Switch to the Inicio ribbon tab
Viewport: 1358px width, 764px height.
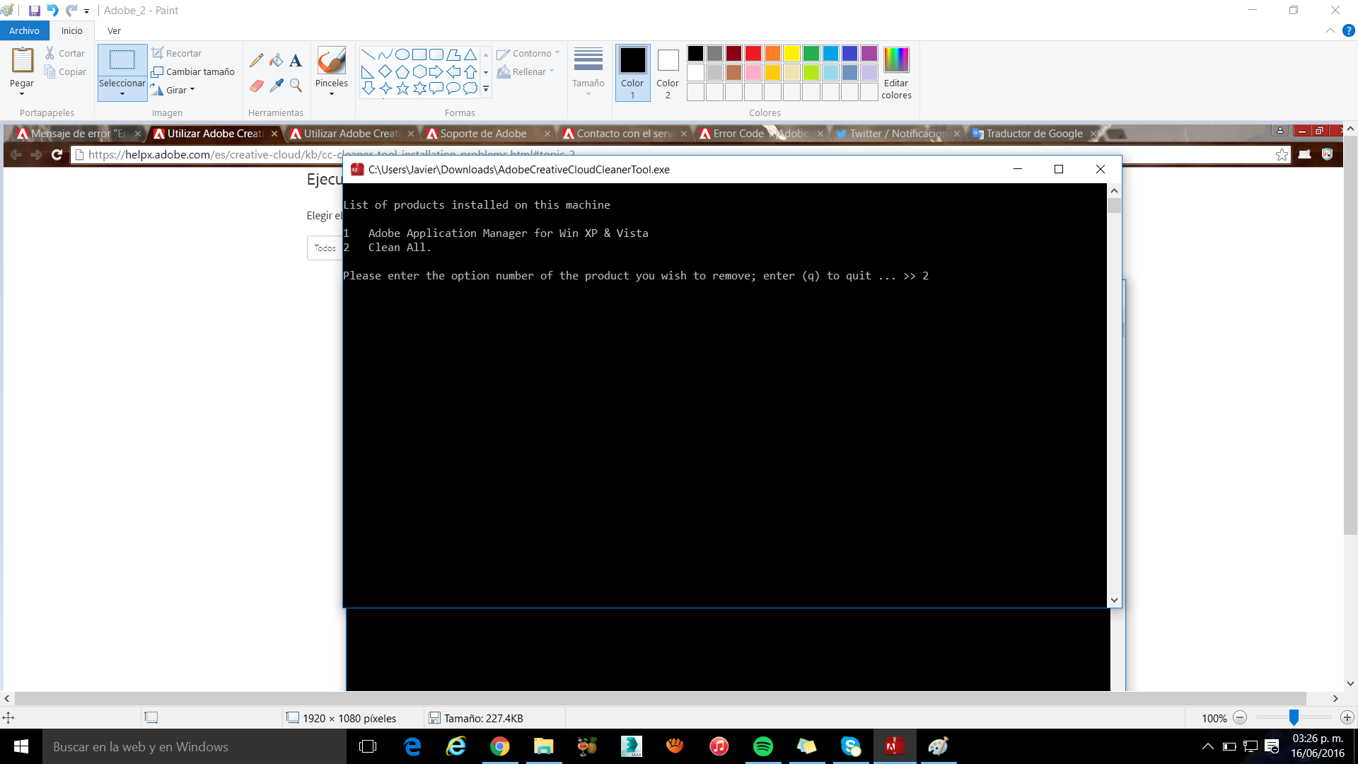pos(71,30)
